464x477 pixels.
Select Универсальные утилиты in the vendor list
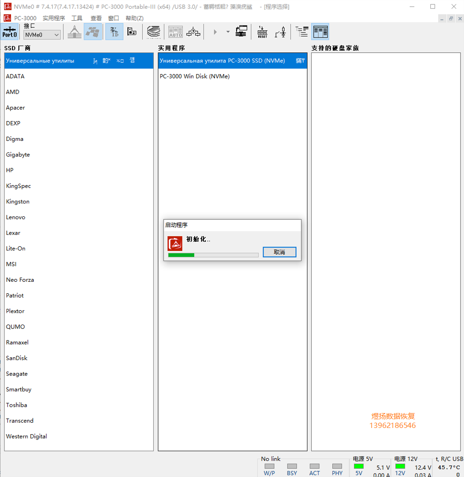click(x=79, y=61)
